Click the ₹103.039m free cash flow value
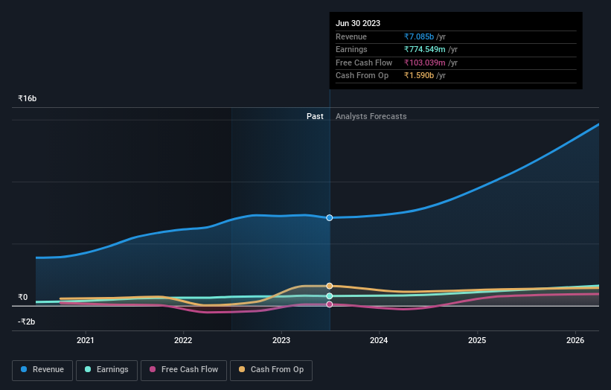 pos(425,63)
